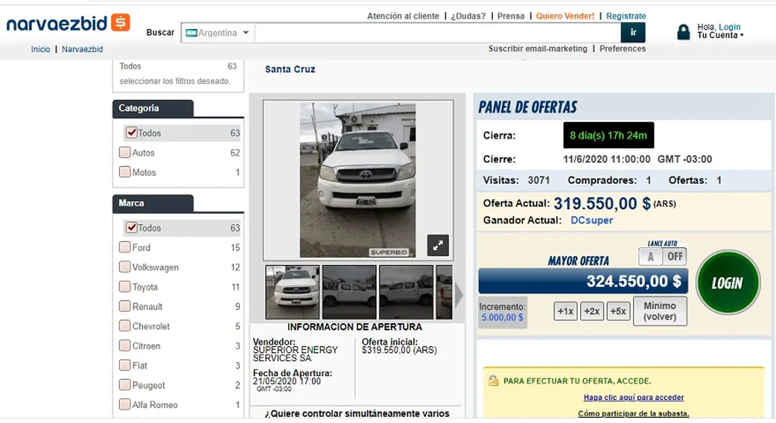Click the Incremento 5.000,00 $ value
The height and width of the screenshot is (423, 776).
(503, 317)
